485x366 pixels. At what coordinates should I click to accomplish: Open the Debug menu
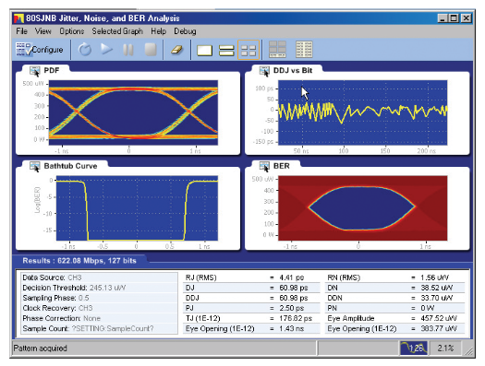click(185, 31)
